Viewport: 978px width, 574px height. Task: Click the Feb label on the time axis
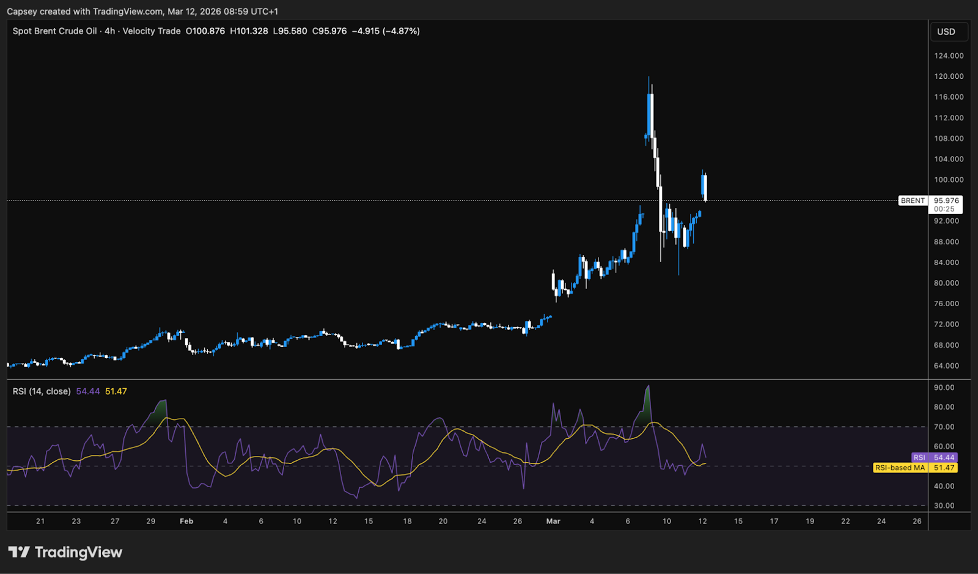[186, 521]
